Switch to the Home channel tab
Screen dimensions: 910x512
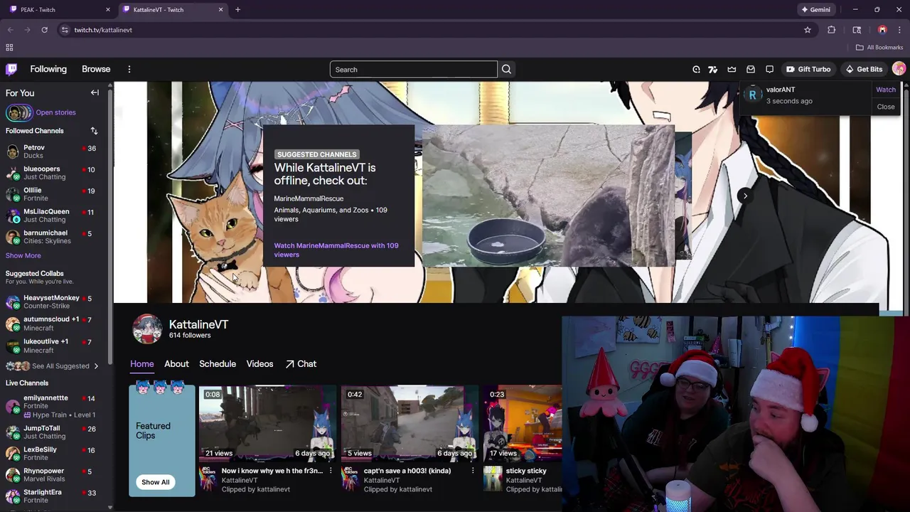point(141,364)
